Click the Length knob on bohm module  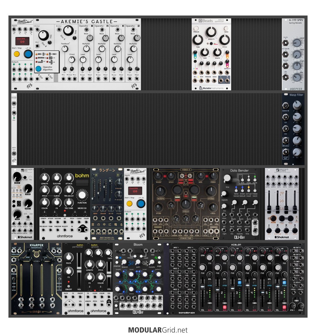(x=45, y=178)
